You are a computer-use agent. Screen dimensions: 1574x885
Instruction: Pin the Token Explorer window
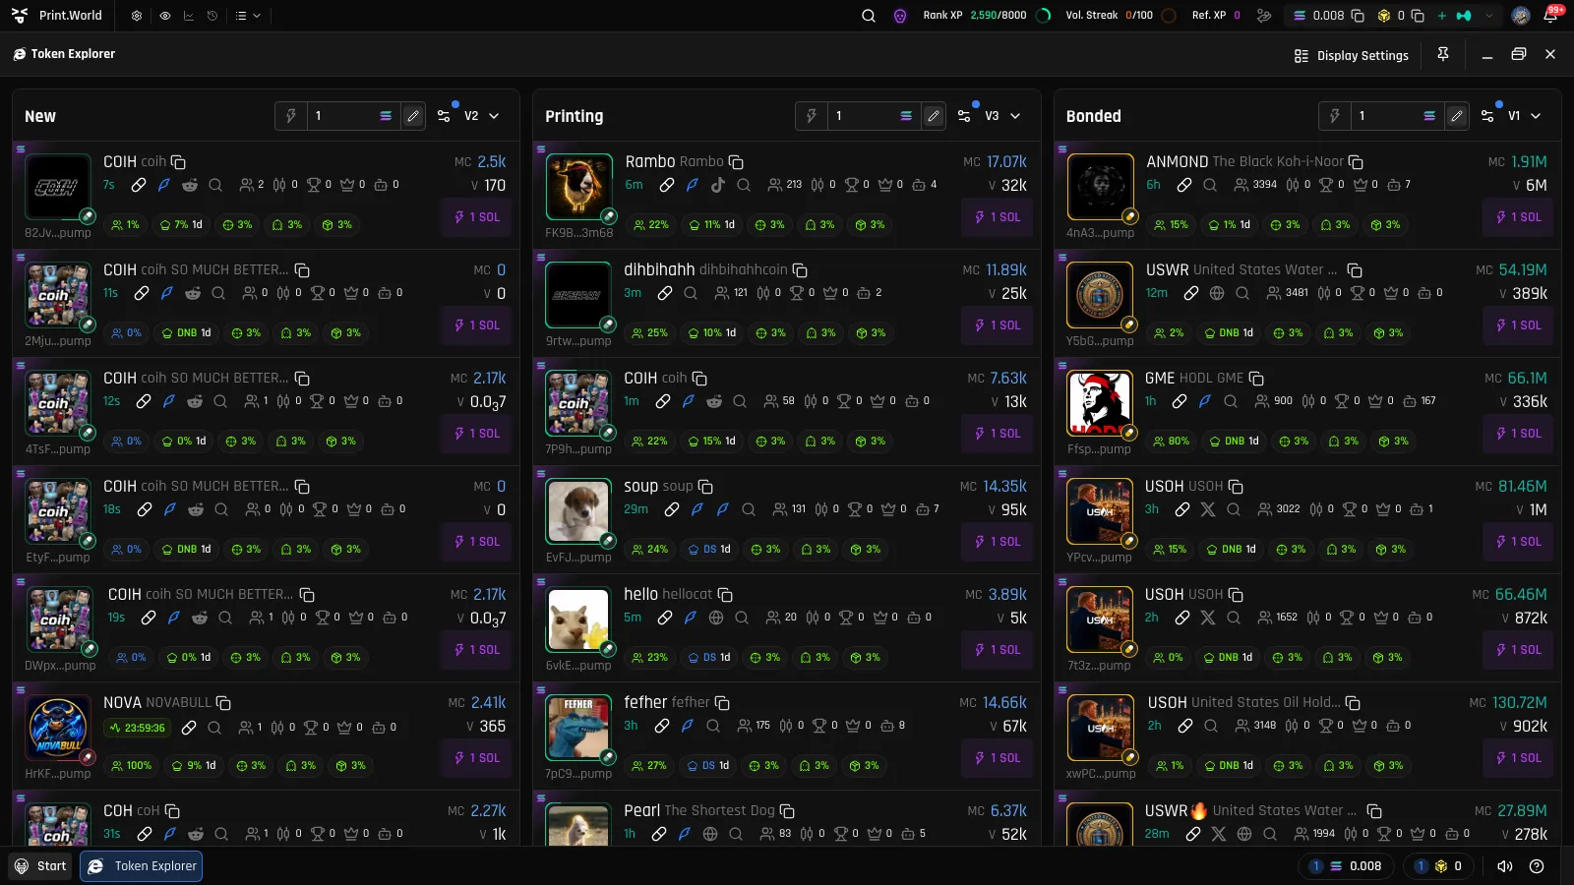click(x=1443, y=55)
